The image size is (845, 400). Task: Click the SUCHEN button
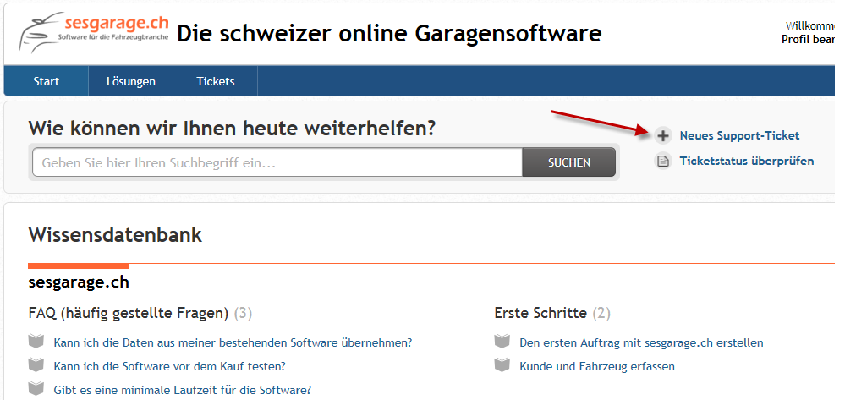569,162
